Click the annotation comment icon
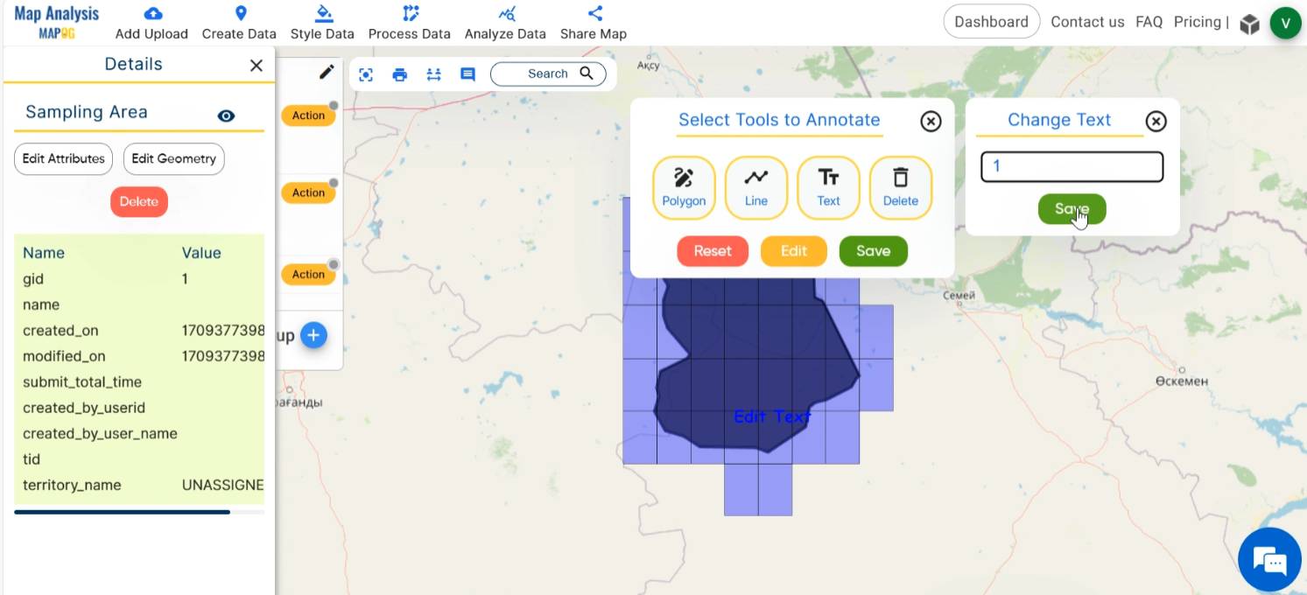 tap(467, 74)
